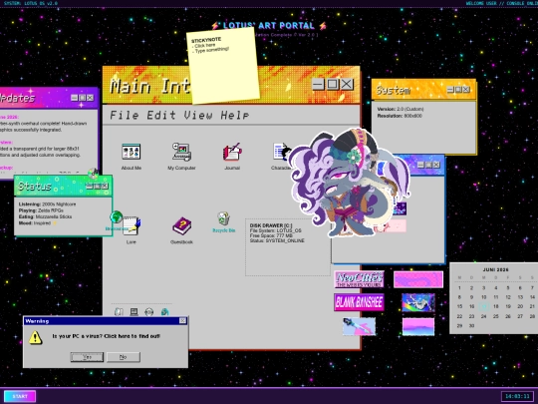This screenshot has width=538, height=404.
Task: Minimize the Main Interface window
Action: pyautogui.click(x=318, y=84)
